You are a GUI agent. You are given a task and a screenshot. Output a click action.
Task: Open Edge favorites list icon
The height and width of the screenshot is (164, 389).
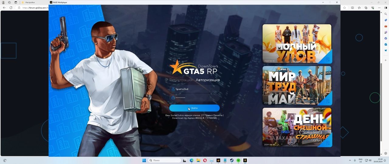(x=359, y=8)
